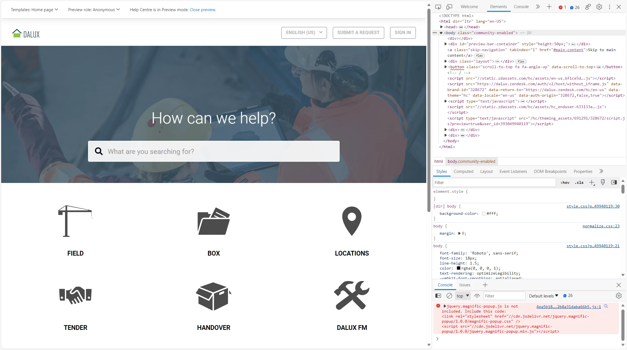This screenshot has height=350, width=627.
Task: Click the FIELD crane icon
Action: point(75,221)
